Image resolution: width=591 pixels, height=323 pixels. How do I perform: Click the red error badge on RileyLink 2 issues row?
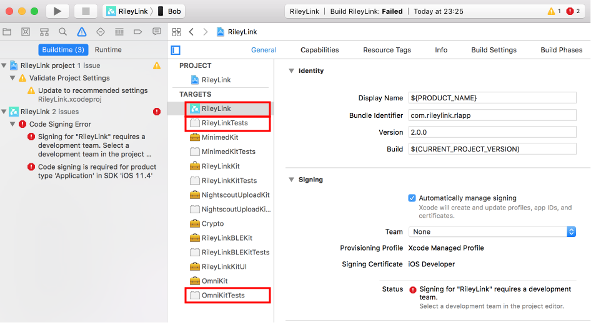[157, 112]
